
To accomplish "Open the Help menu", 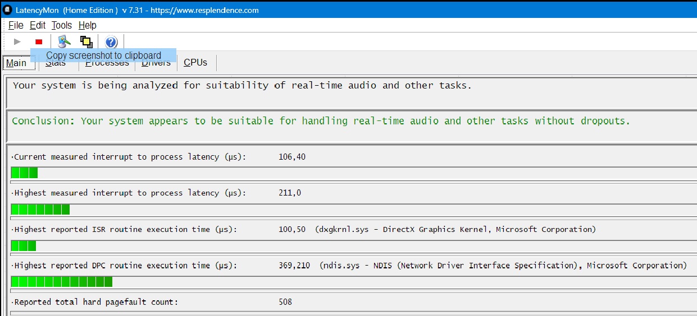I will tap(87, 25).
